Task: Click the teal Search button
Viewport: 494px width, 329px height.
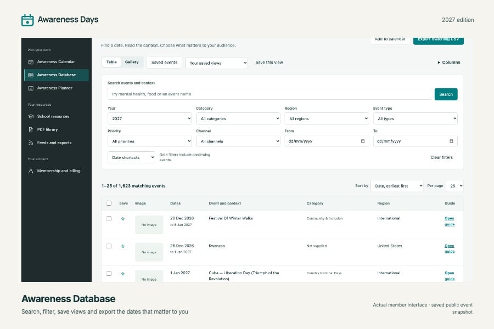Action: 446,94
